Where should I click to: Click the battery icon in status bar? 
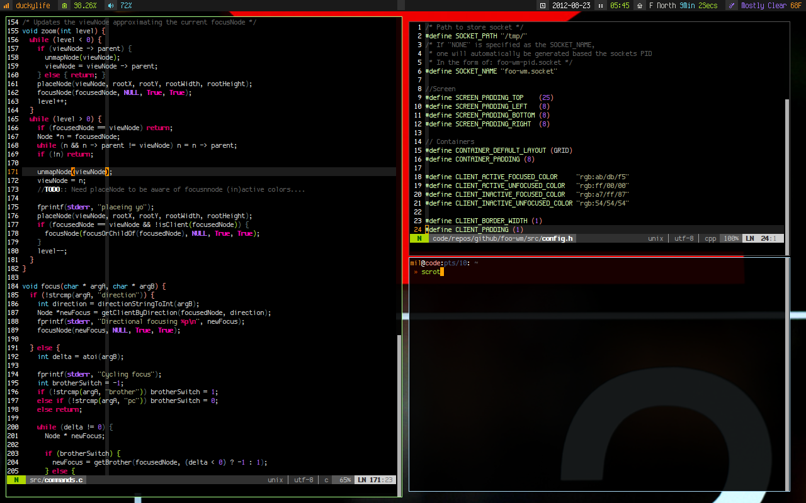(x=65, y=6)
